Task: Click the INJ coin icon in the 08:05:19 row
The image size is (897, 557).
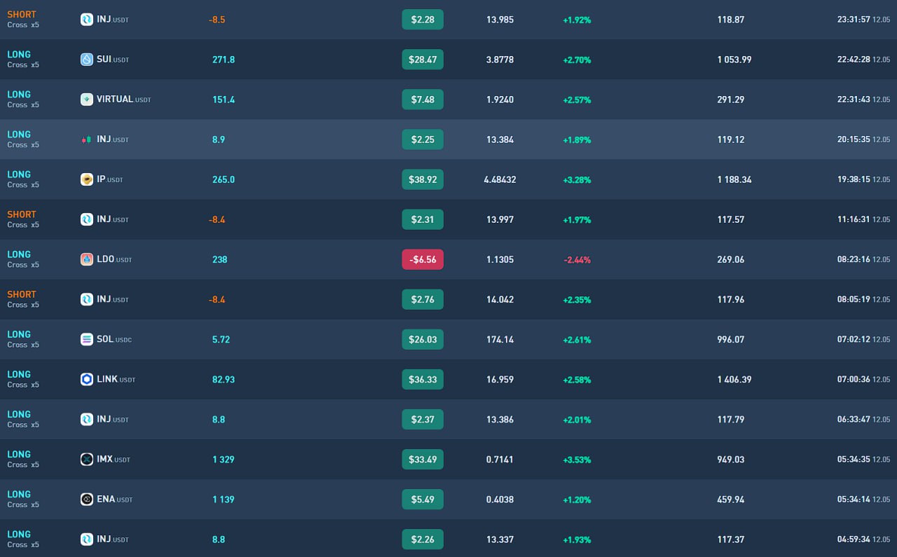Action: tap(87, 299)
